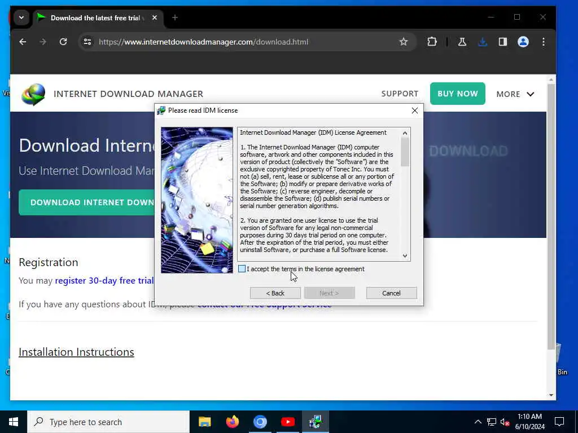Click muted volume tray icon
The image size is (578, 433).
click(505, 422)
